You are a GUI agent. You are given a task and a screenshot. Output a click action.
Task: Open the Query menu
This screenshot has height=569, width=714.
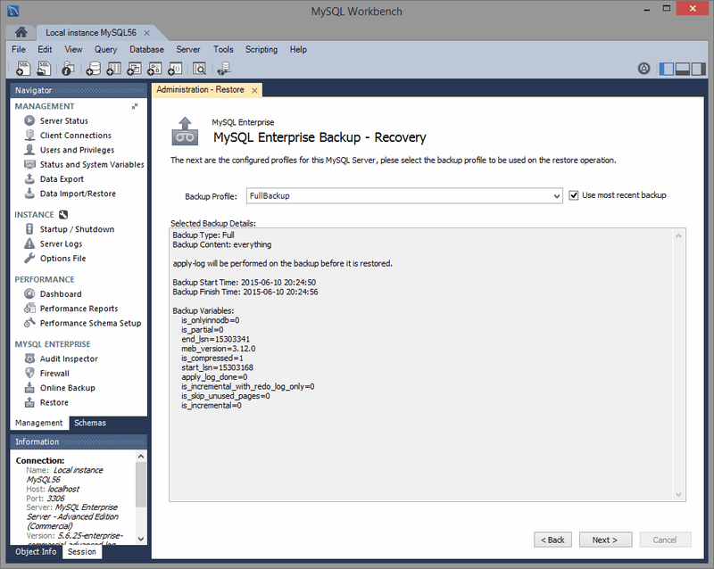click(x=105, y=49)
